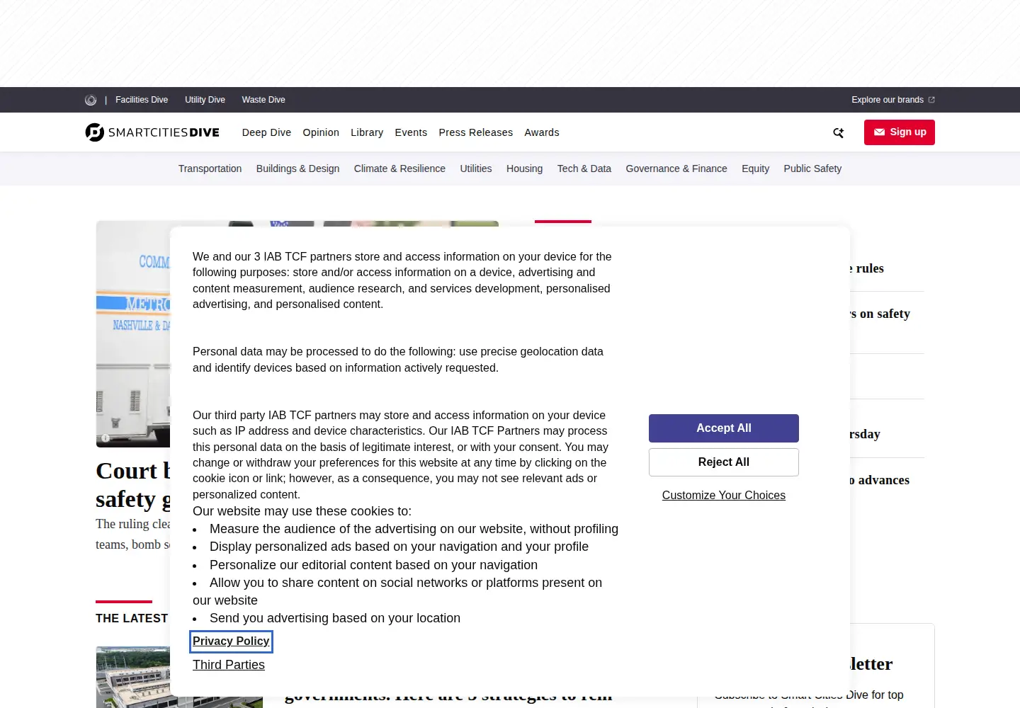This screenshot has height=708, width=1020.
Task: Visit the Waste Dive site
Action: (x=263, y=100)
